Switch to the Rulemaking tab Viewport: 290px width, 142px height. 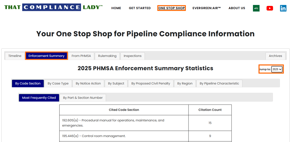pos(107,56)
